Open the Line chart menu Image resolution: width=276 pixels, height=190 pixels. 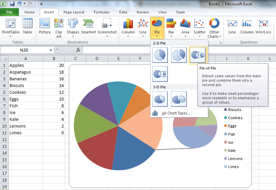[x=143, y=28]
